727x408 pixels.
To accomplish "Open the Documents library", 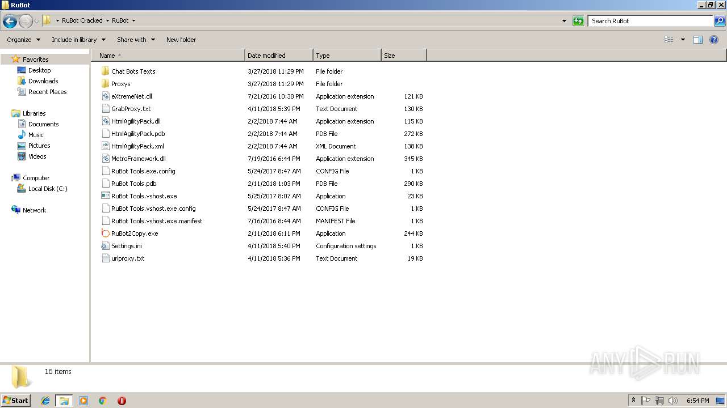I will pos(43,124).
